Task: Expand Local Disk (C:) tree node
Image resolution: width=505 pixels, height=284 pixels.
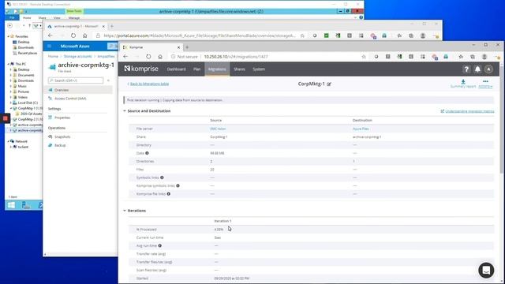Action: tap(11, 103)
